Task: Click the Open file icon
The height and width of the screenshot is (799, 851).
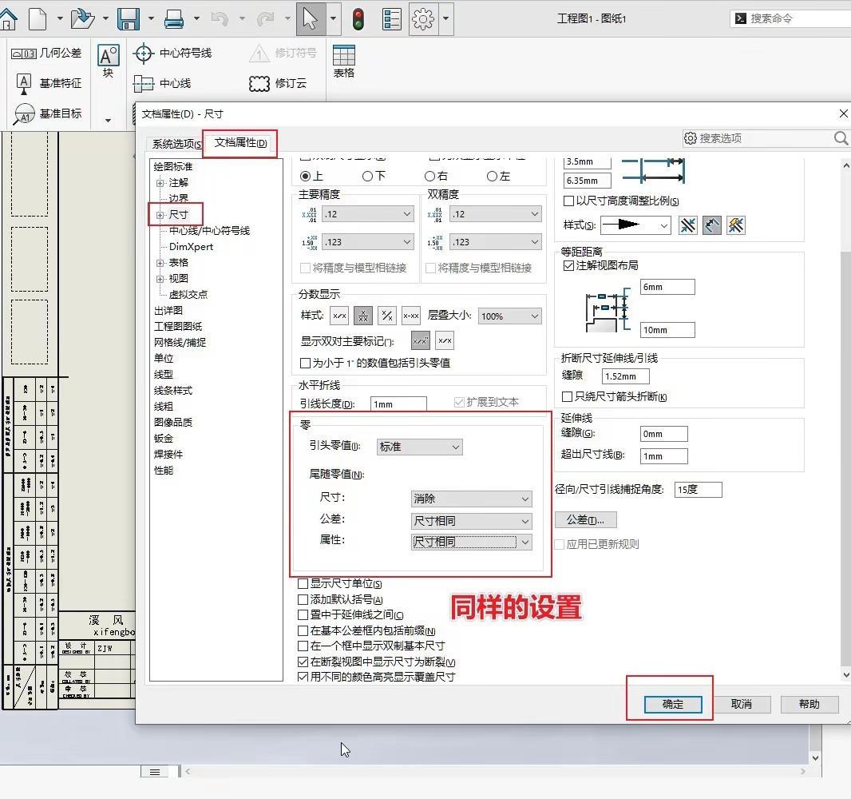Action: [x=82, y=19]
